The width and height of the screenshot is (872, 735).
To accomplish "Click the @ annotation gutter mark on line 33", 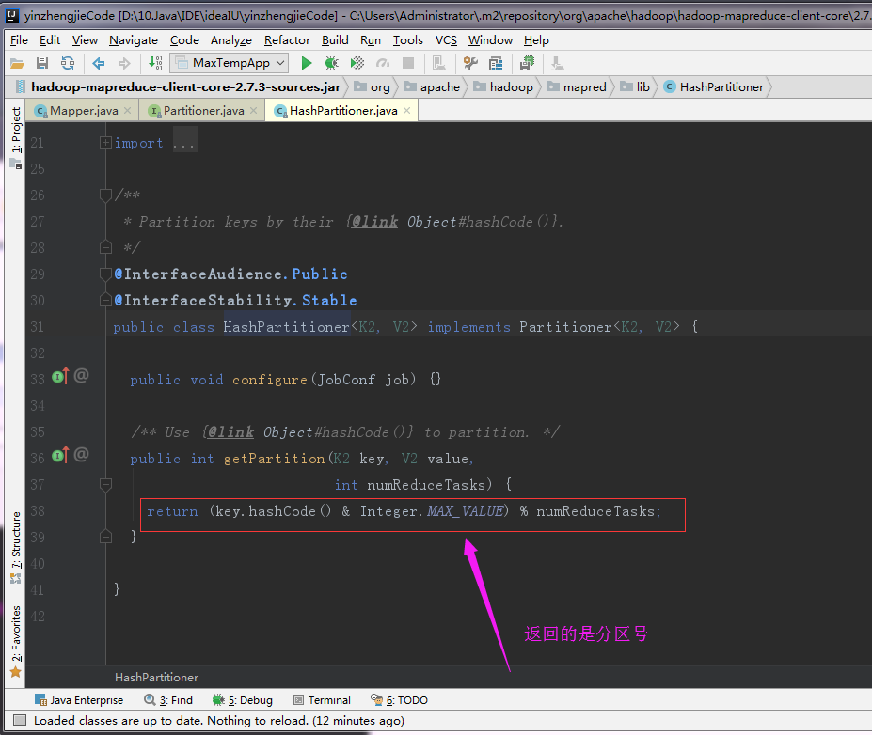I will 81,376.
